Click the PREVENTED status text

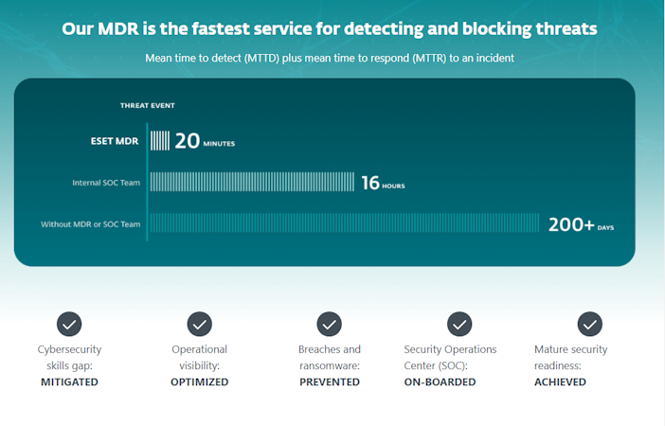tap(329, 382)
